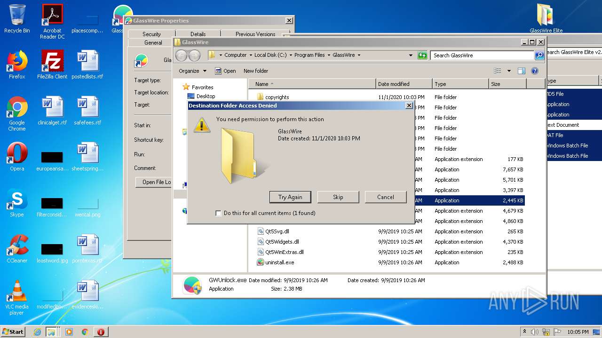Sort by Name column header
Image resolution: width=602 pixels, height=338 pixels.
[x=312, y=84]
